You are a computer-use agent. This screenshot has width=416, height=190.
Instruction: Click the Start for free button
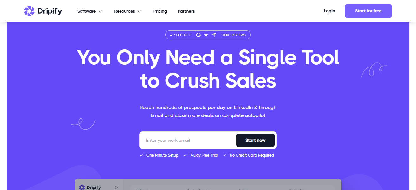[x=368, y=11]
